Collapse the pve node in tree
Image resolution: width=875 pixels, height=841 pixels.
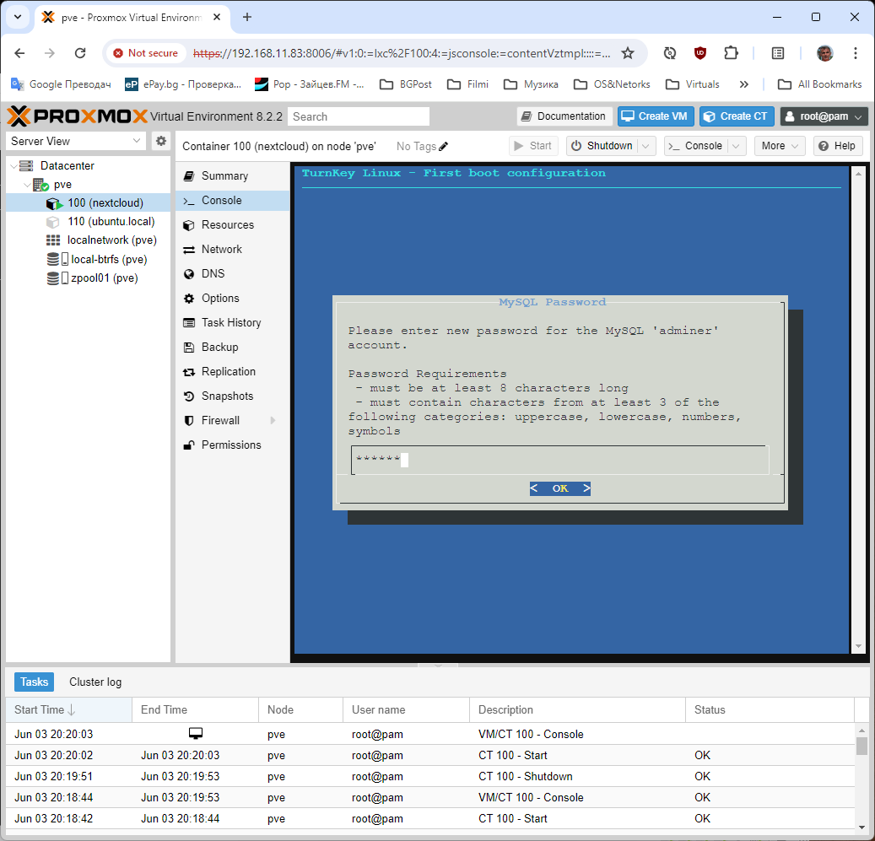coord(27,185)
